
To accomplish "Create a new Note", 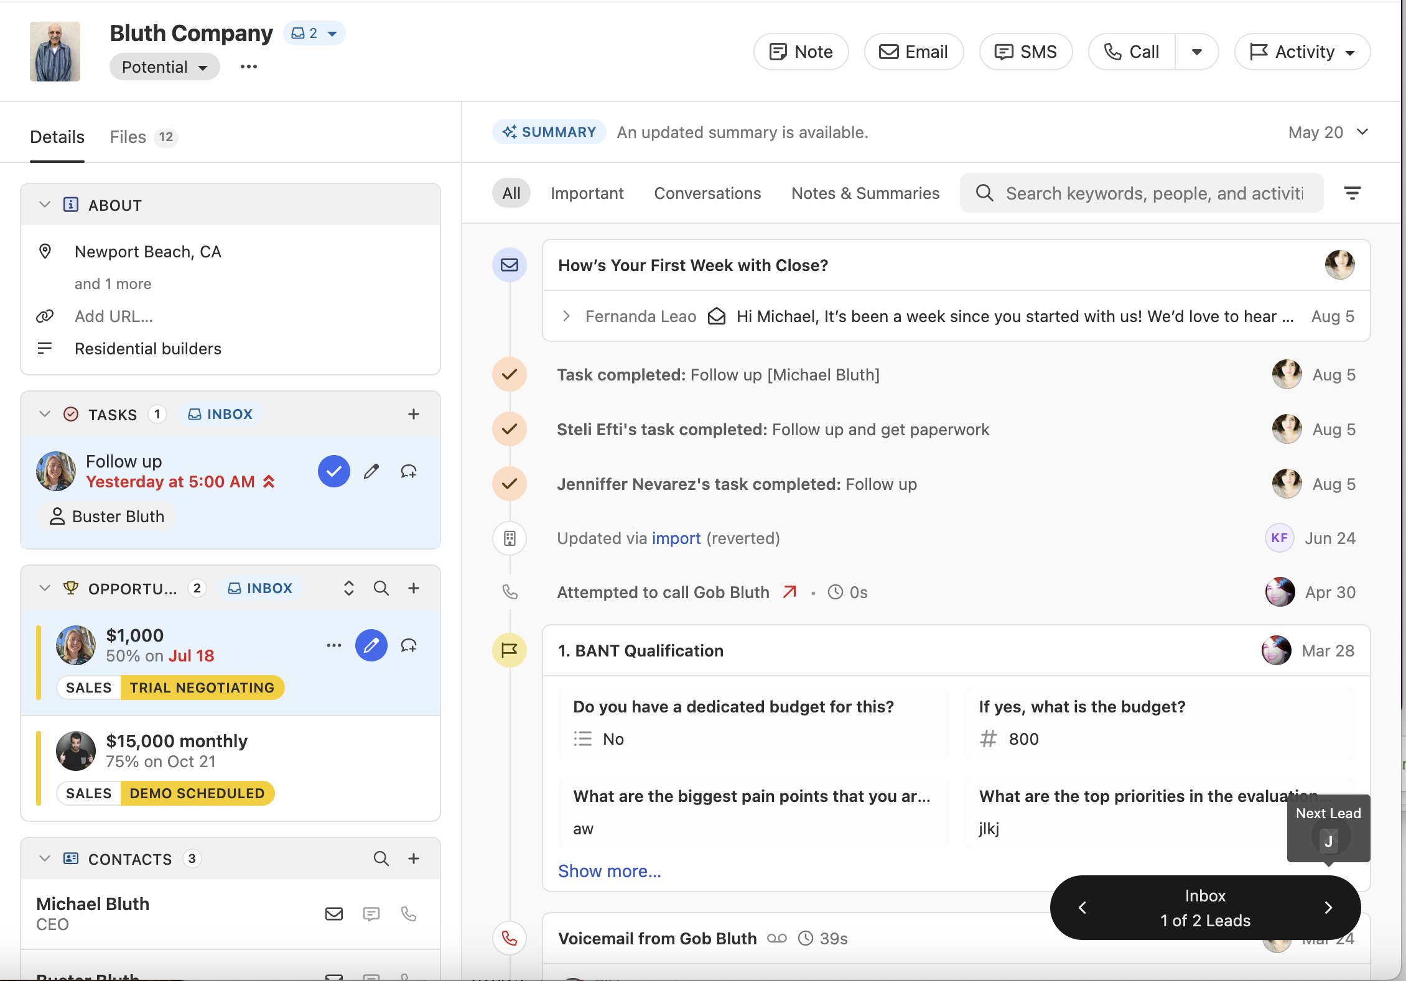I will 801,52.
